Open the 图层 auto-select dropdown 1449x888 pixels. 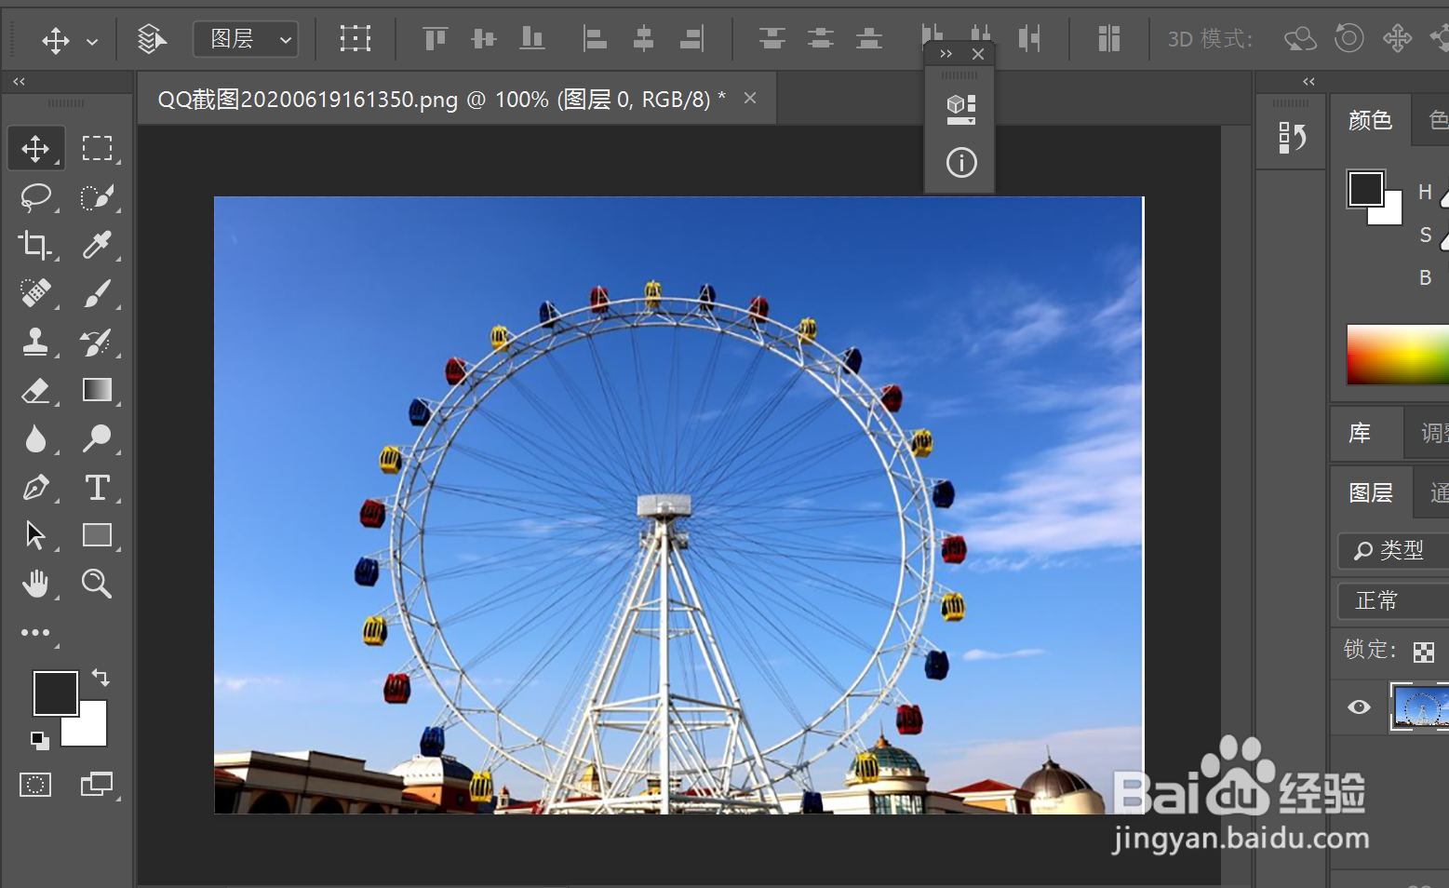click(x=246, y=39)
